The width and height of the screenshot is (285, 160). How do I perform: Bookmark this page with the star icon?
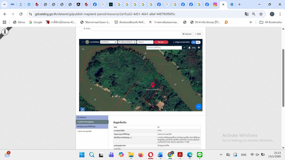(261, 14)
